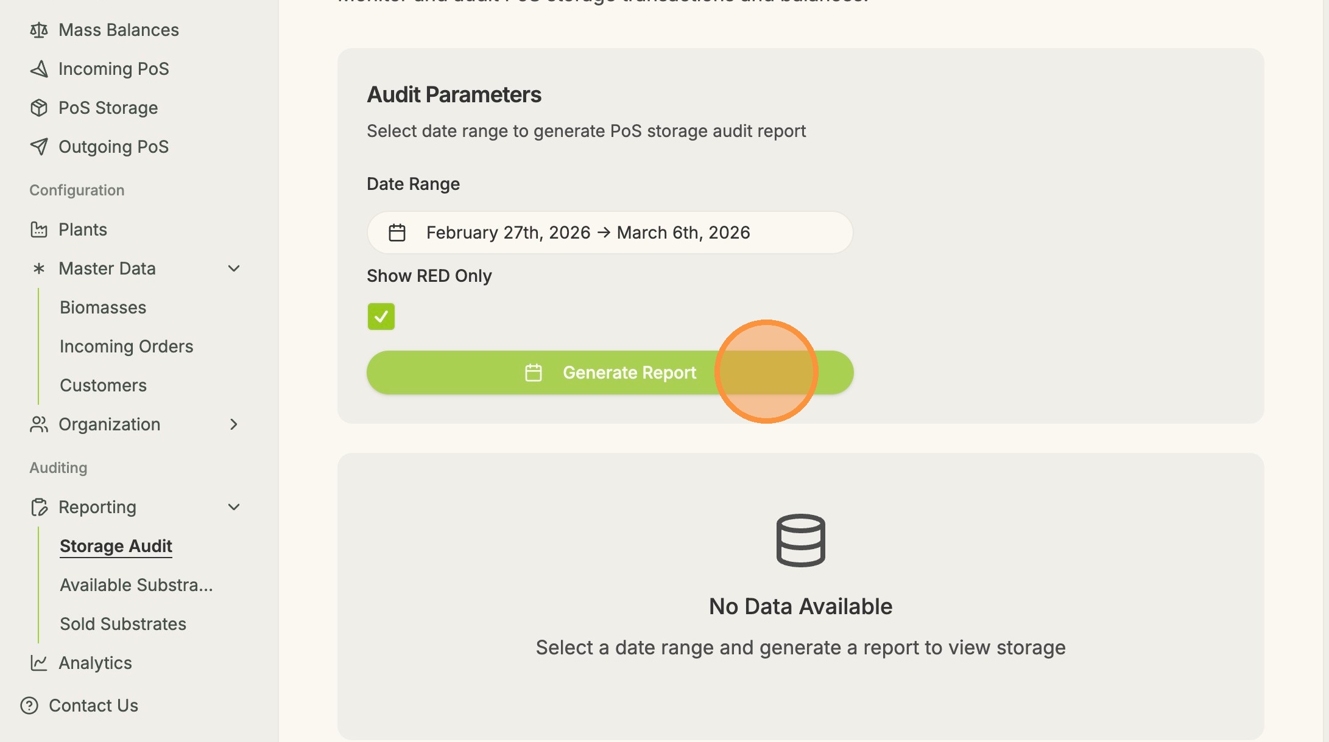Click the Plants factory icon
Image resolution: width=1329 pixels, height=742 pixels.
tap(39, 229)
